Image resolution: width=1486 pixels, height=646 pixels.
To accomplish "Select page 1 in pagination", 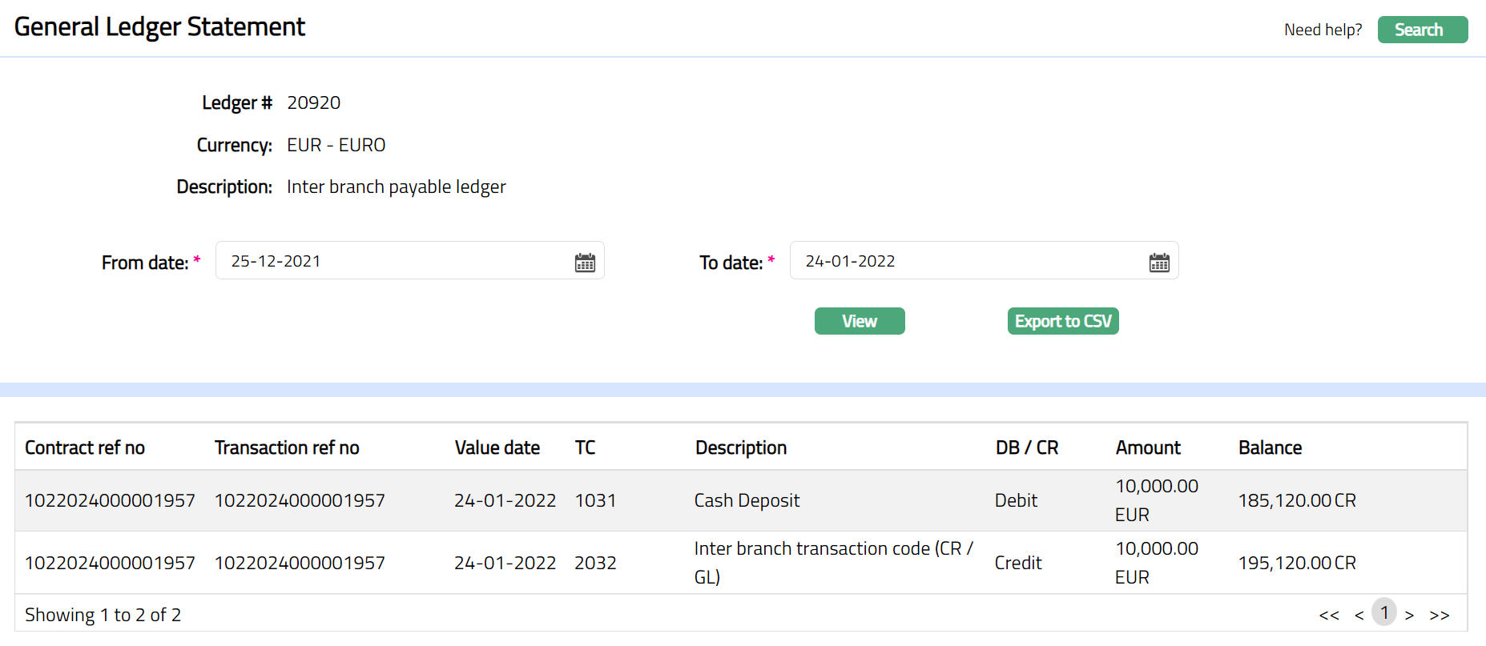I will point(1383,613).
